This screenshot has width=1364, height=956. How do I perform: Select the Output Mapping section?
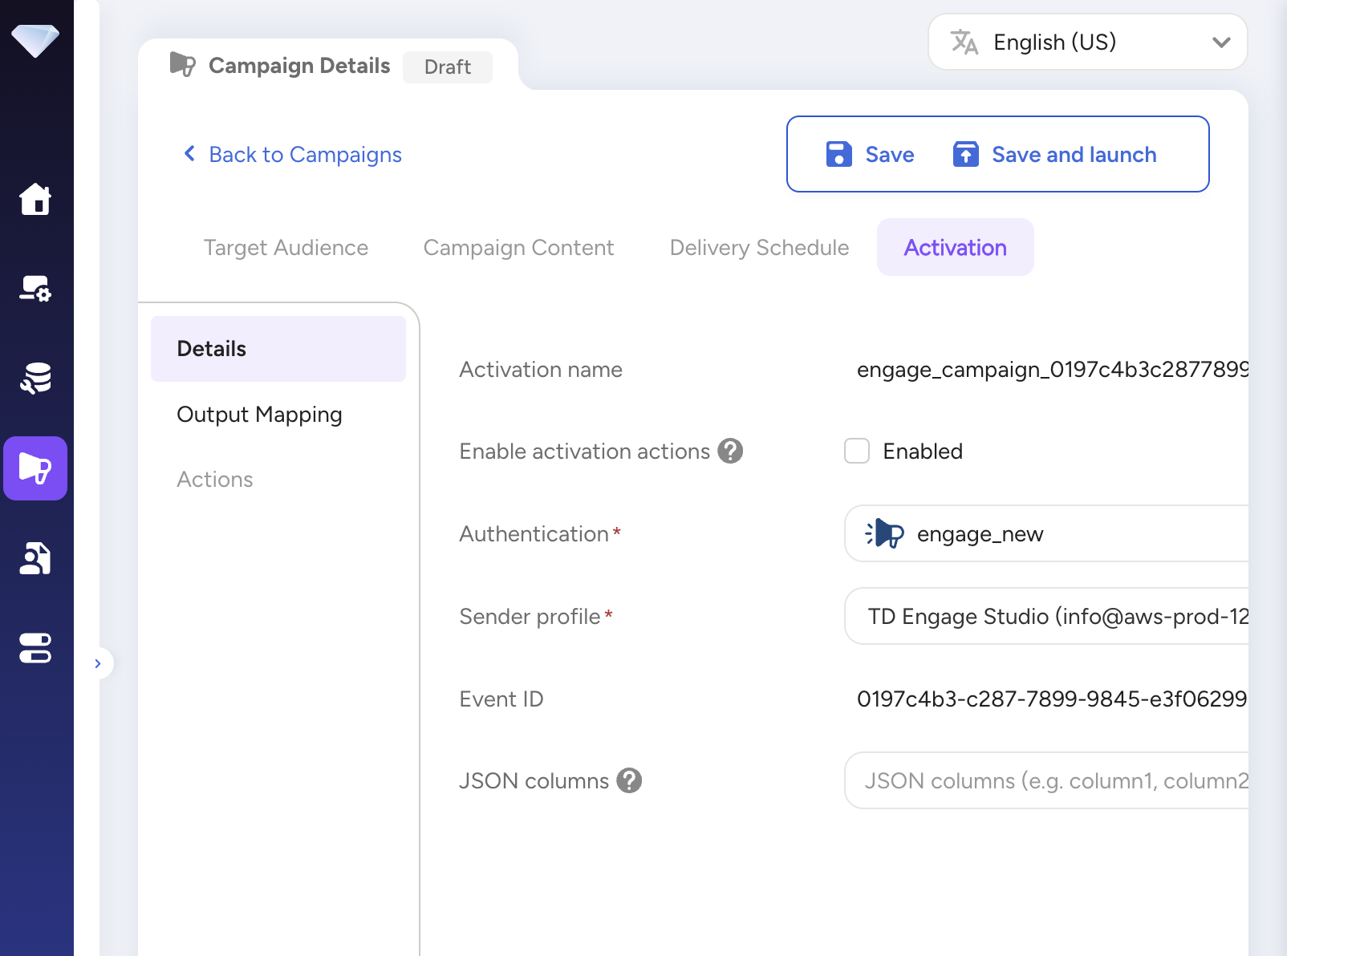258,414
